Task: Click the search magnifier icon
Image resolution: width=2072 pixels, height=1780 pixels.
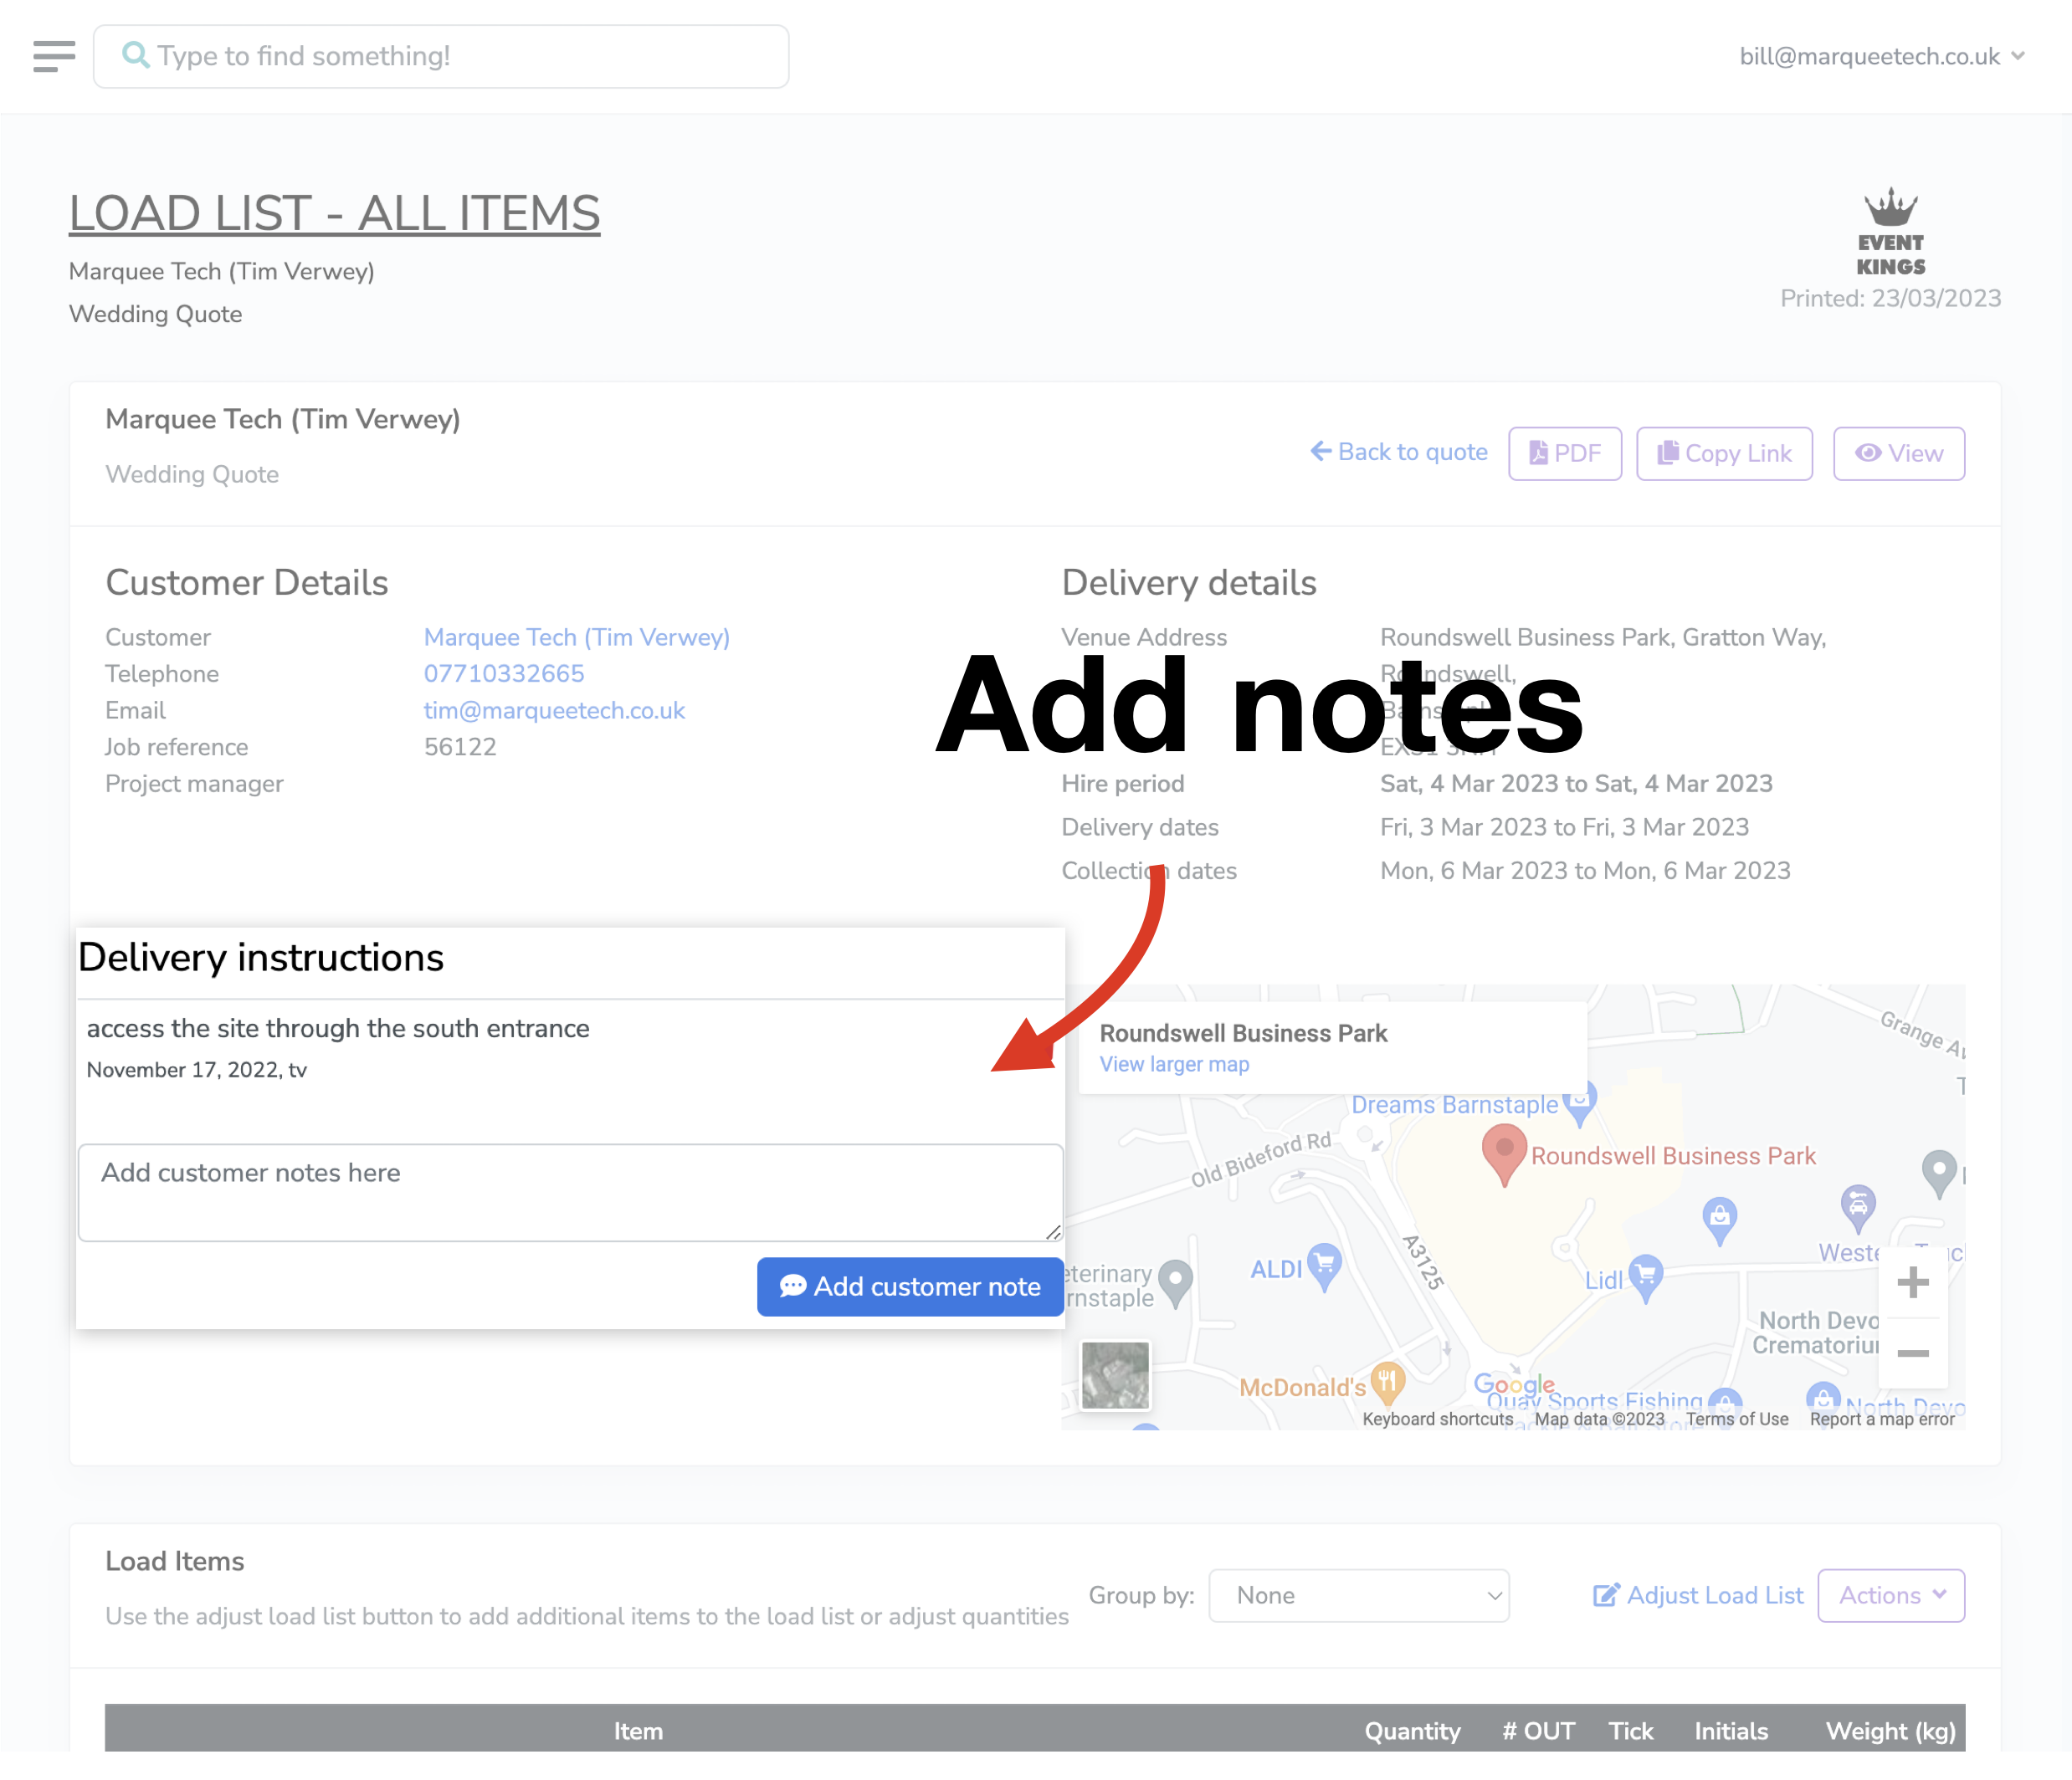Action: click(x=135, y=55)
